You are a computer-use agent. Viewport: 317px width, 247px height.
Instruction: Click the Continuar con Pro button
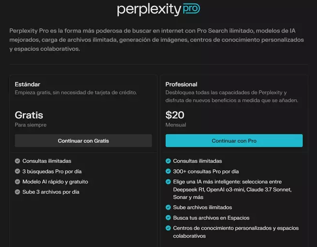pyautogui.click(x=234, y=140)
